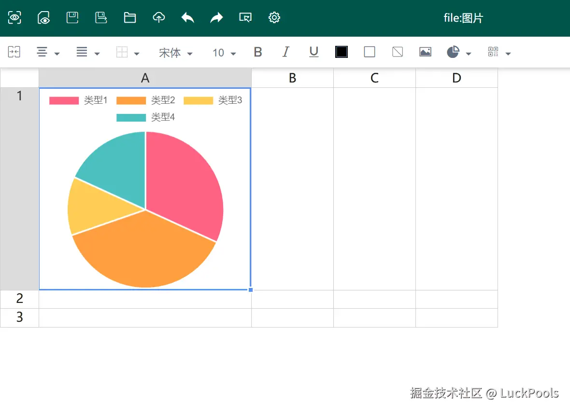Toggle 类型2 legend item

(145, 100)
